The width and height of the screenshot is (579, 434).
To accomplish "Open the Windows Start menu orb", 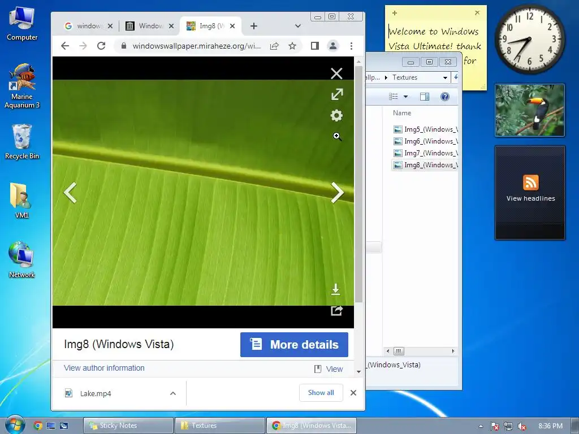I will 15,425.
